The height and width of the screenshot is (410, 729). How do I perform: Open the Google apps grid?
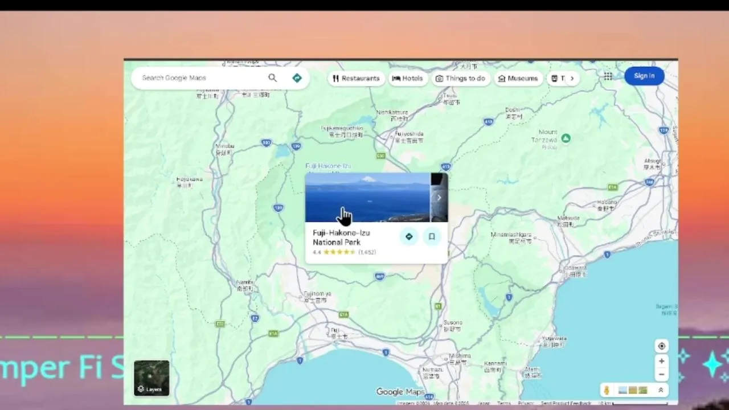pos(608,76)
